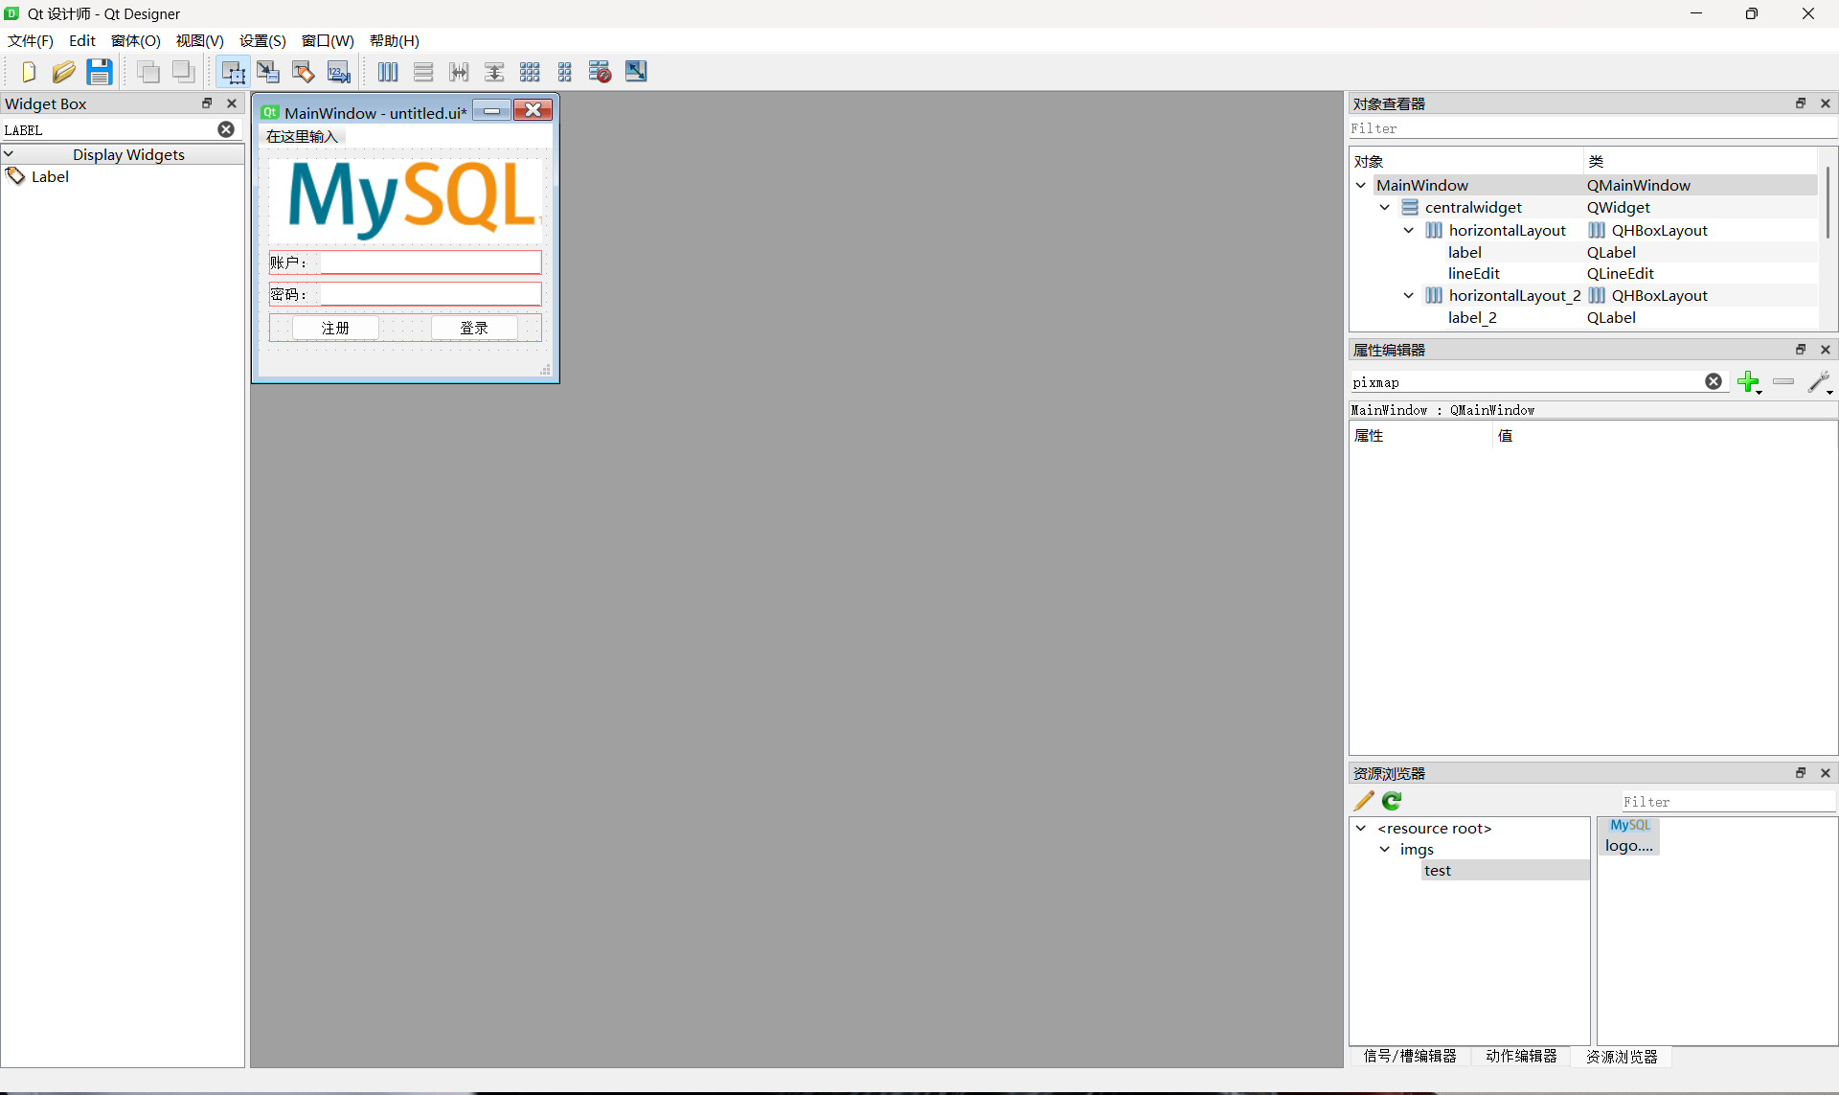This screenshot has width=1839, height=1095.
Task: Float the Object Inspector panel
Action: point(1801,103)
